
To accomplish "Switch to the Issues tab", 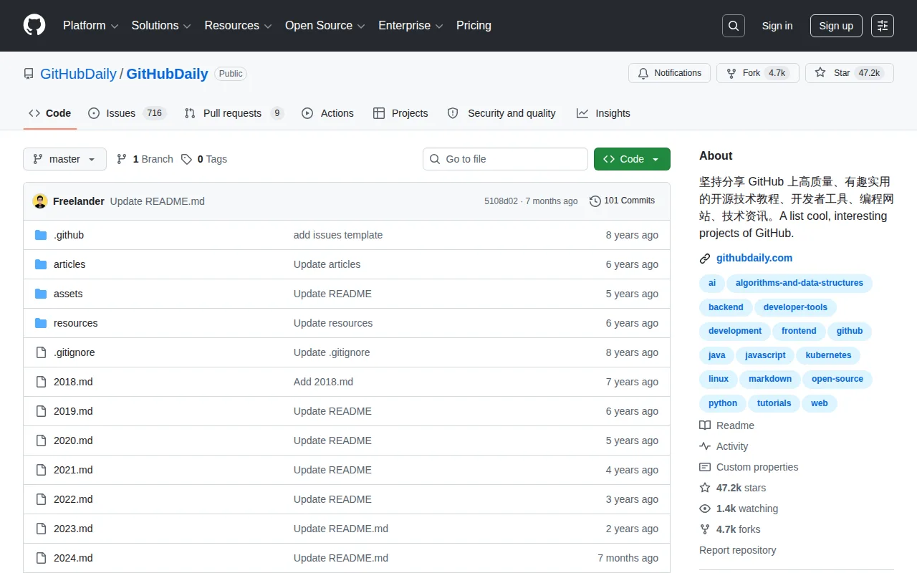I will [x=127, y=113].
